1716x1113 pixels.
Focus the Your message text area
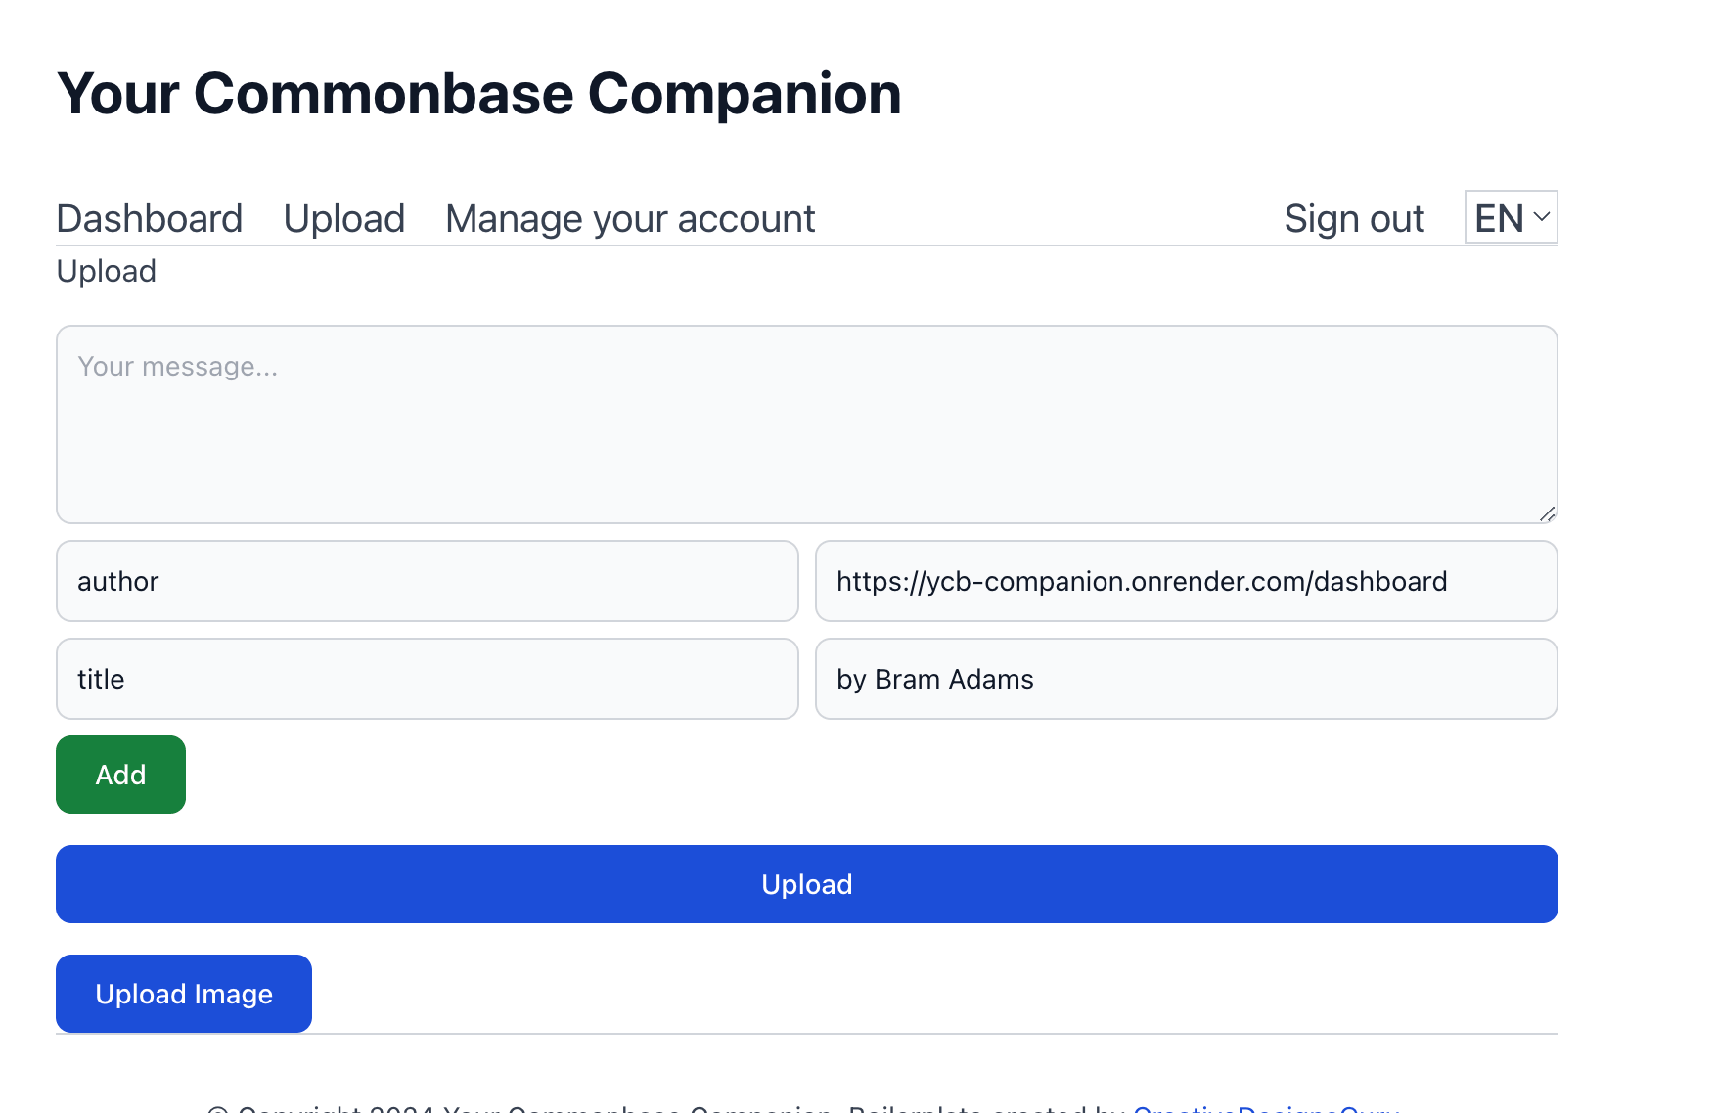806,424
